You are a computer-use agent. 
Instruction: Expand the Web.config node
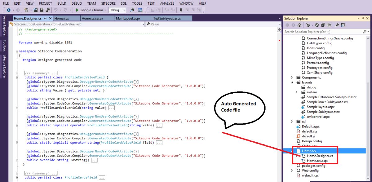292,171
